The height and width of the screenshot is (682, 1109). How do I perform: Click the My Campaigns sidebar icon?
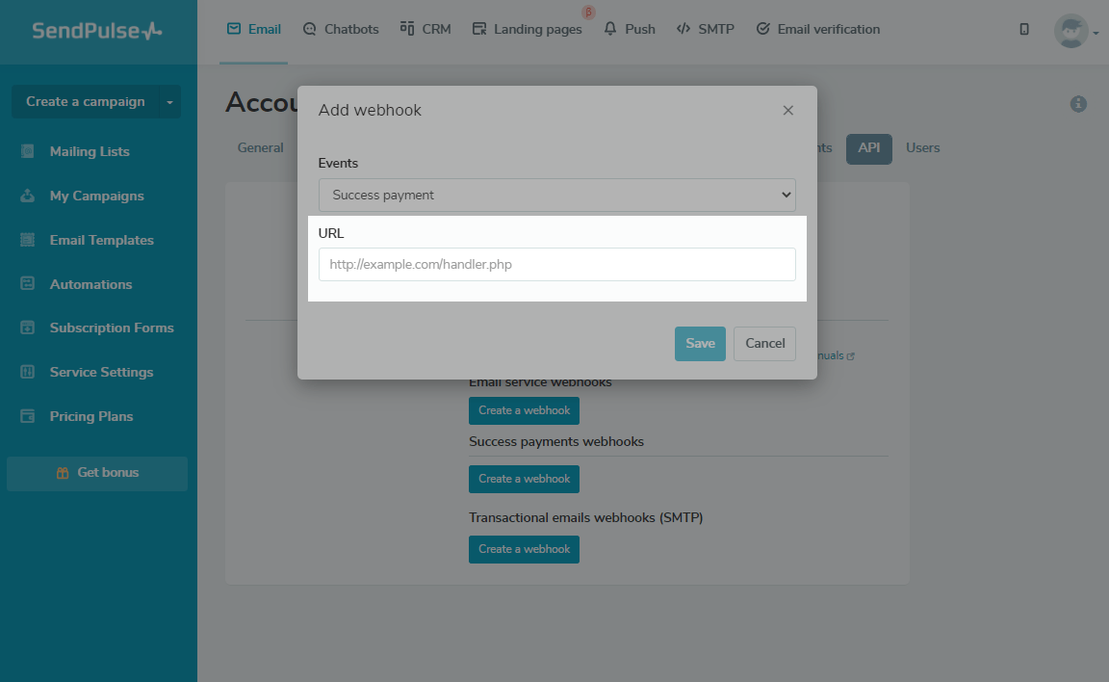pyautogui.click(x=28, y=196)
